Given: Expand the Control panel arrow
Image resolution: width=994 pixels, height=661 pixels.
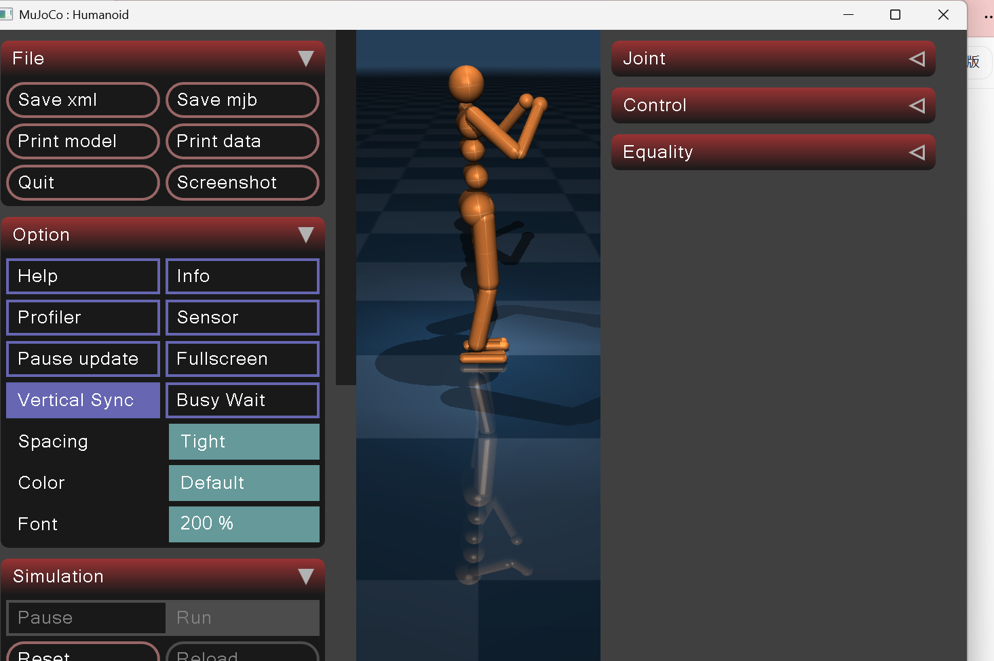Looking at the screenshot, I should pos(917,106).
